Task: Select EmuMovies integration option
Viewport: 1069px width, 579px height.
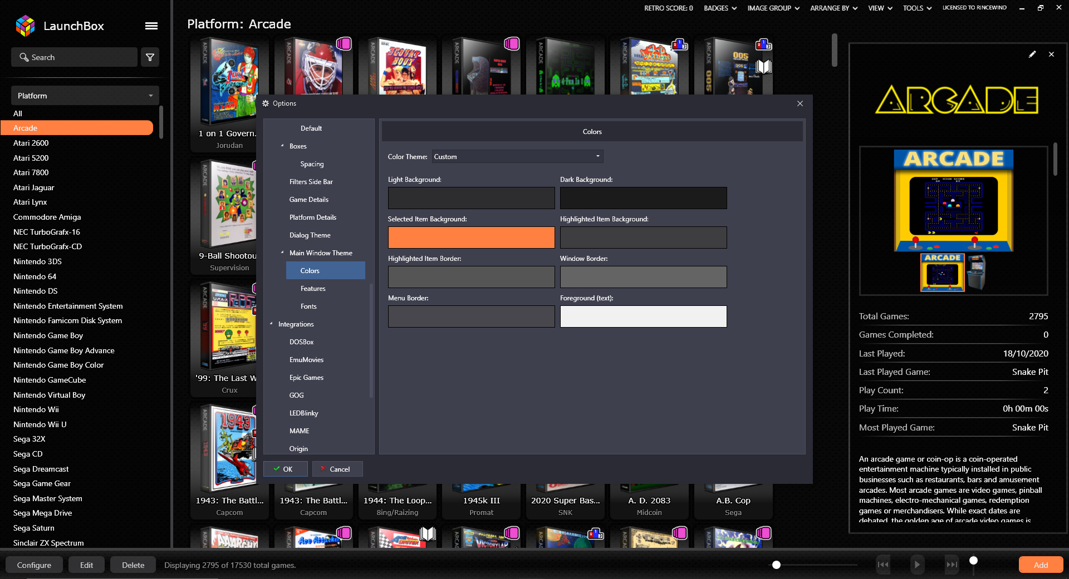Action: [x=306, y=360]
